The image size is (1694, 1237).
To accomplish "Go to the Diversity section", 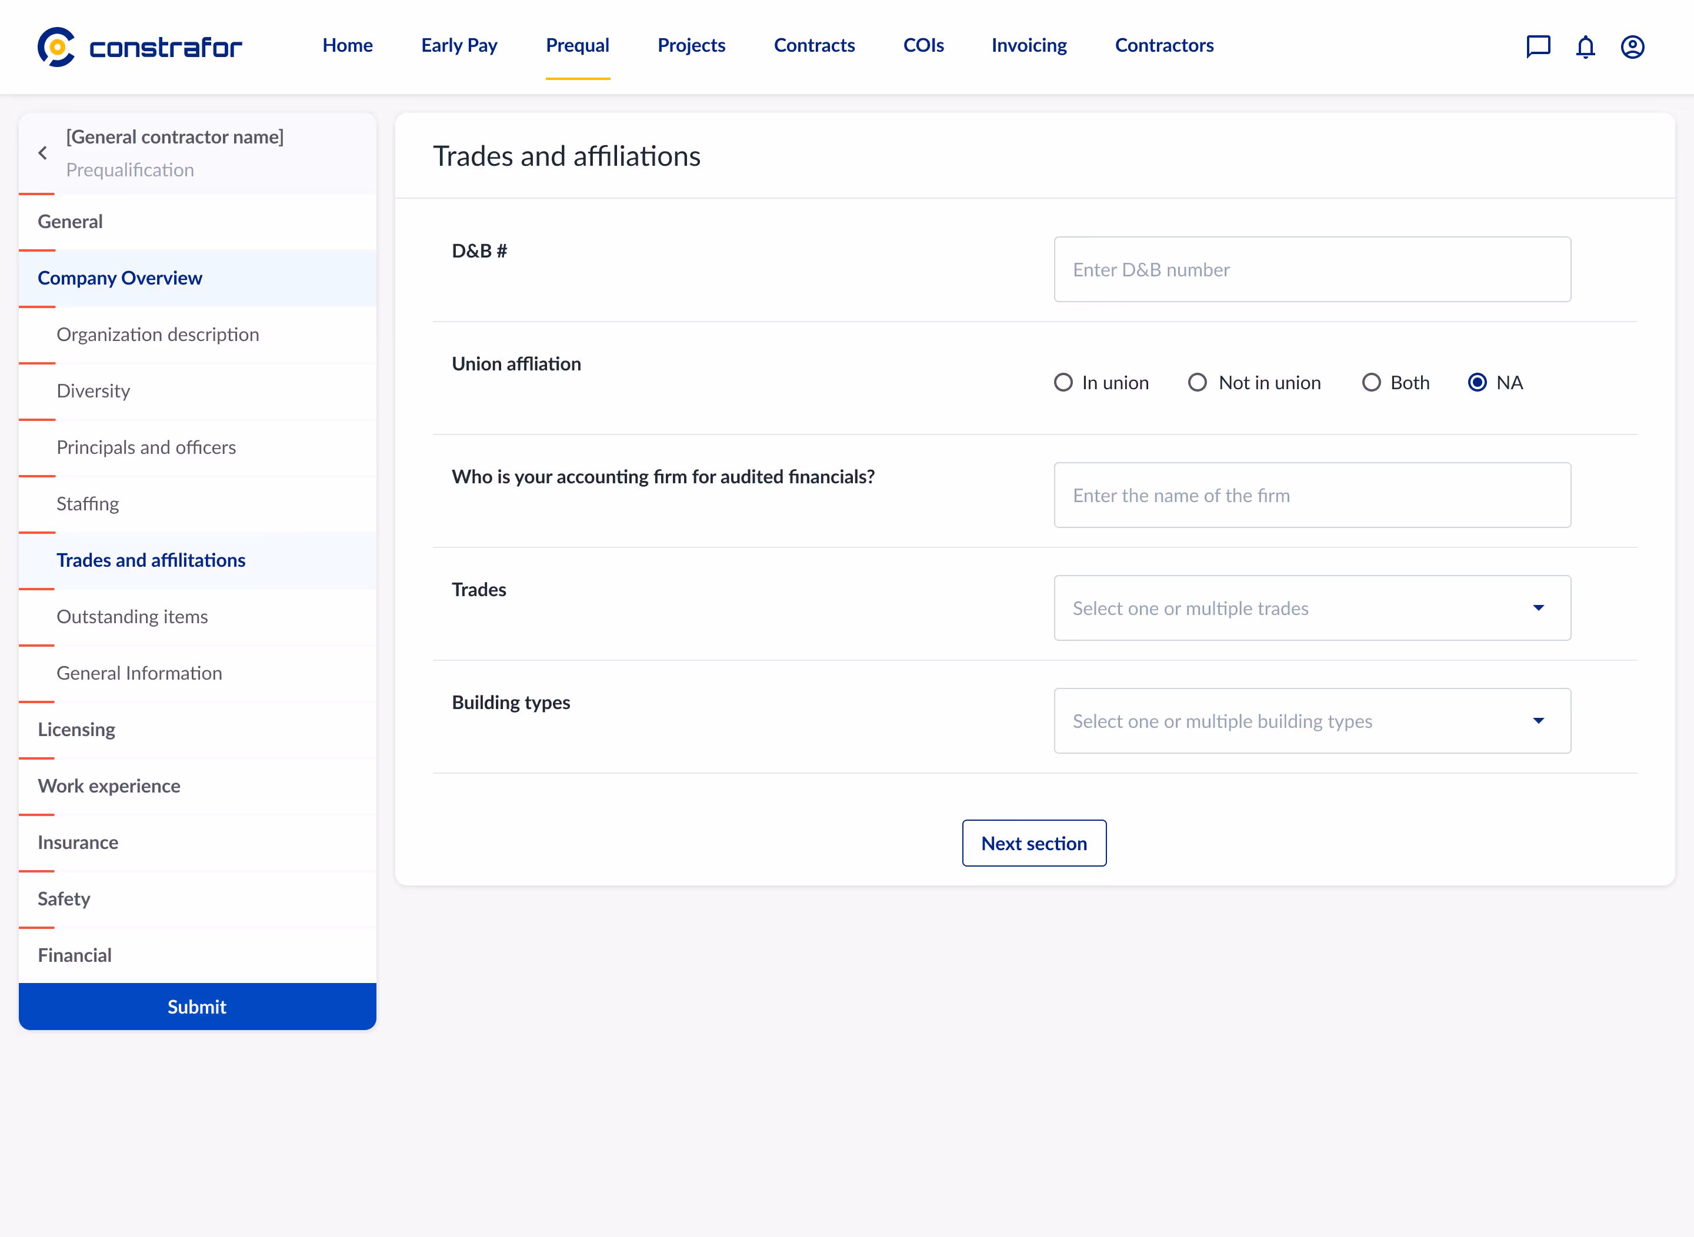I will click(x=197, y=391).
